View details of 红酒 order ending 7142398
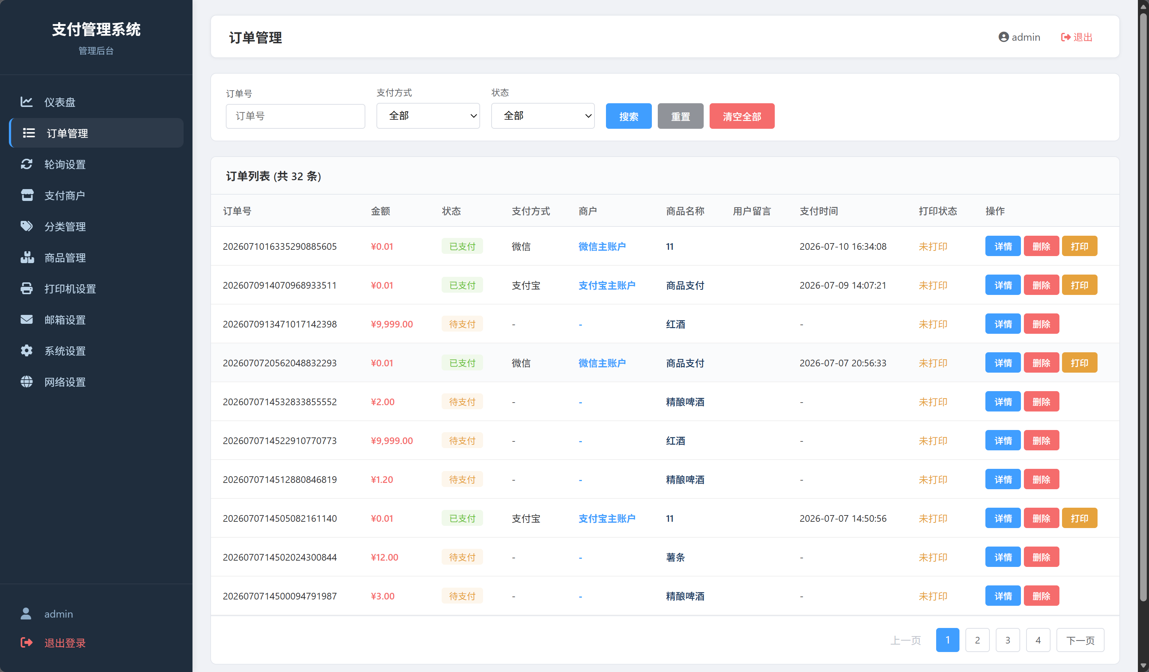Viewport: 1149px width, 672px height. pos(1003,324)
